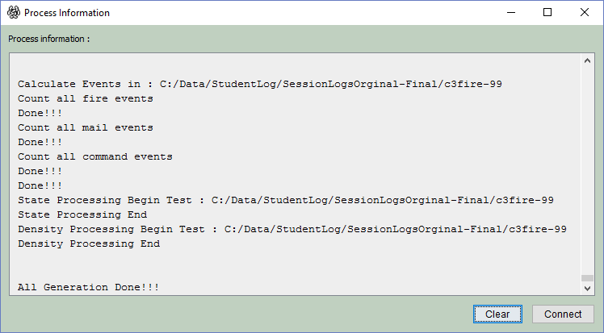Click the vertical scrollbar thumb
This screenshot has width=604, height=333.
tap(587, 278)
